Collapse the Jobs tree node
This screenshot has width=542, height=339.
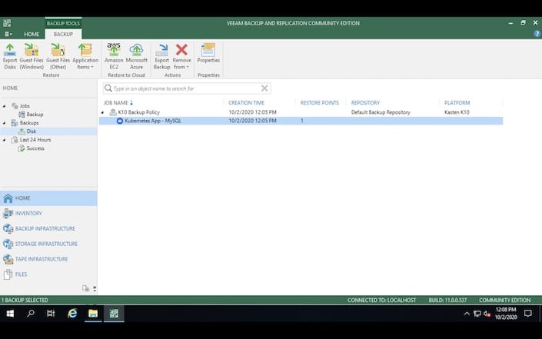(x=5, y=105)
